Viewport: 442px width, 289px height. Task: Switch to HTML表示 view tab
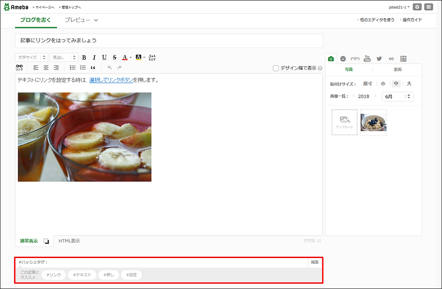pyautogui.click(x=69, y=241)
